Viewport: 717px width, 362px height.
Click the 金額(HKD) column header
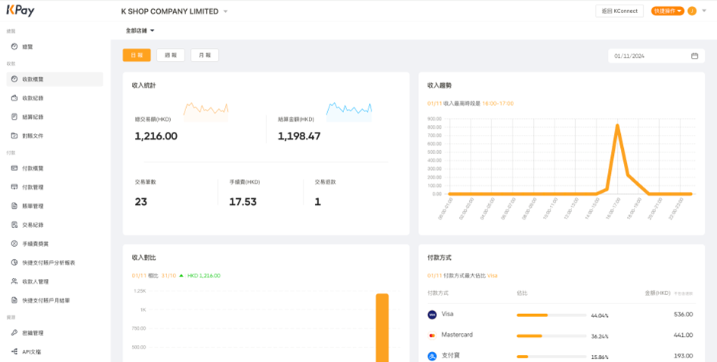pyautogui.click(x=658, y=293)
